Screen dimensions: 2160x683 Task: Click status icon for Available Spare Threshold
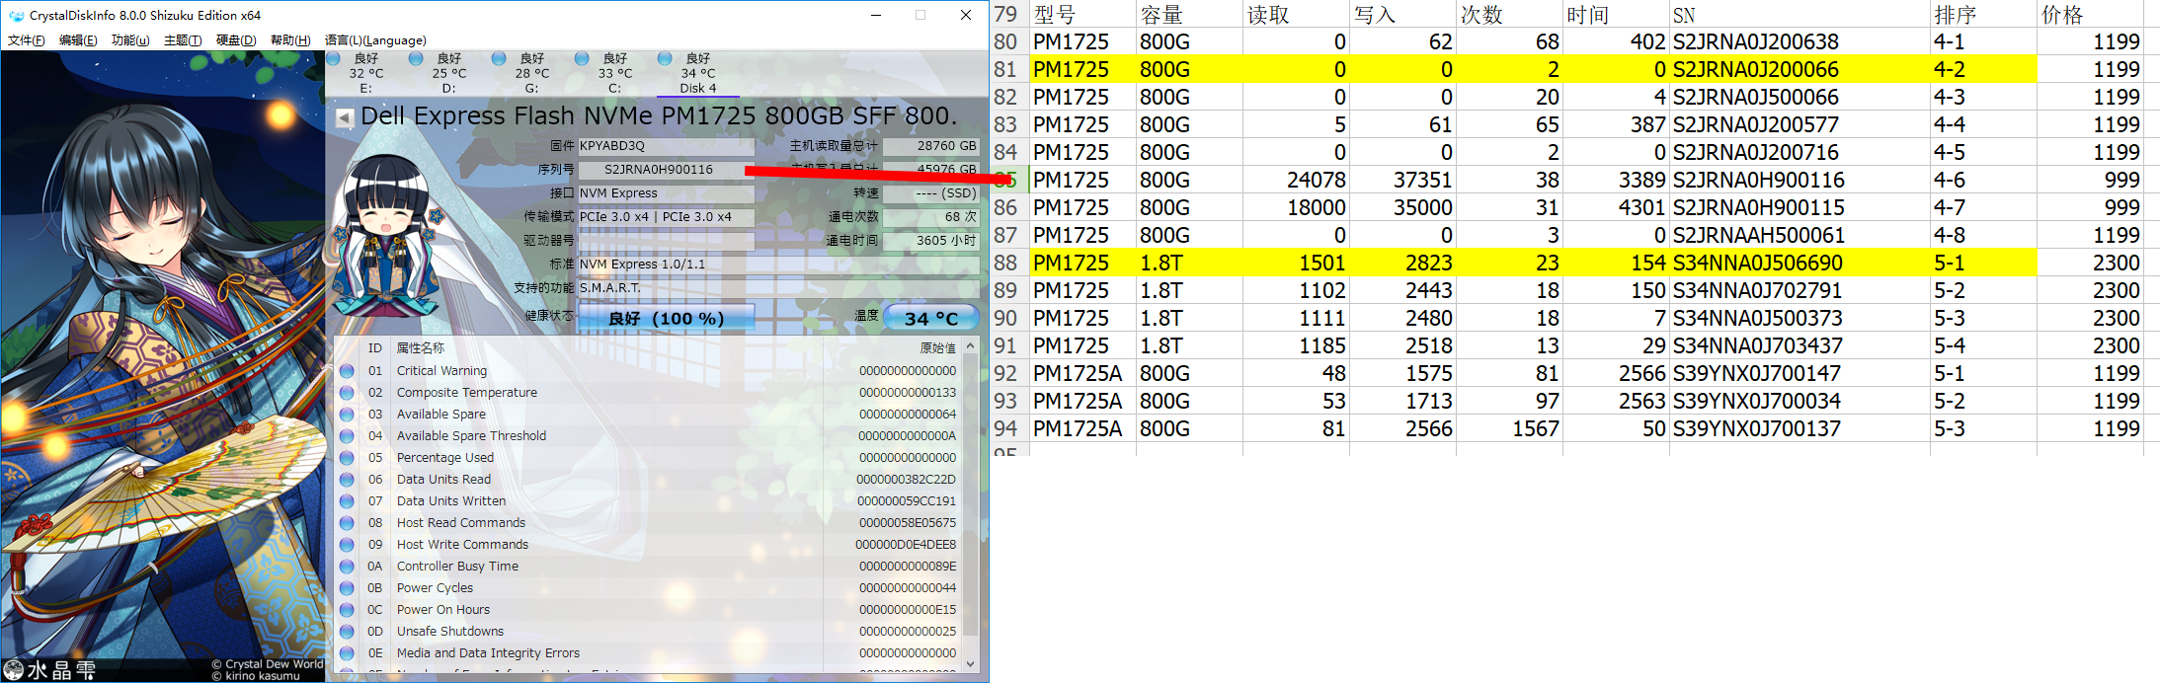(347, 436)
